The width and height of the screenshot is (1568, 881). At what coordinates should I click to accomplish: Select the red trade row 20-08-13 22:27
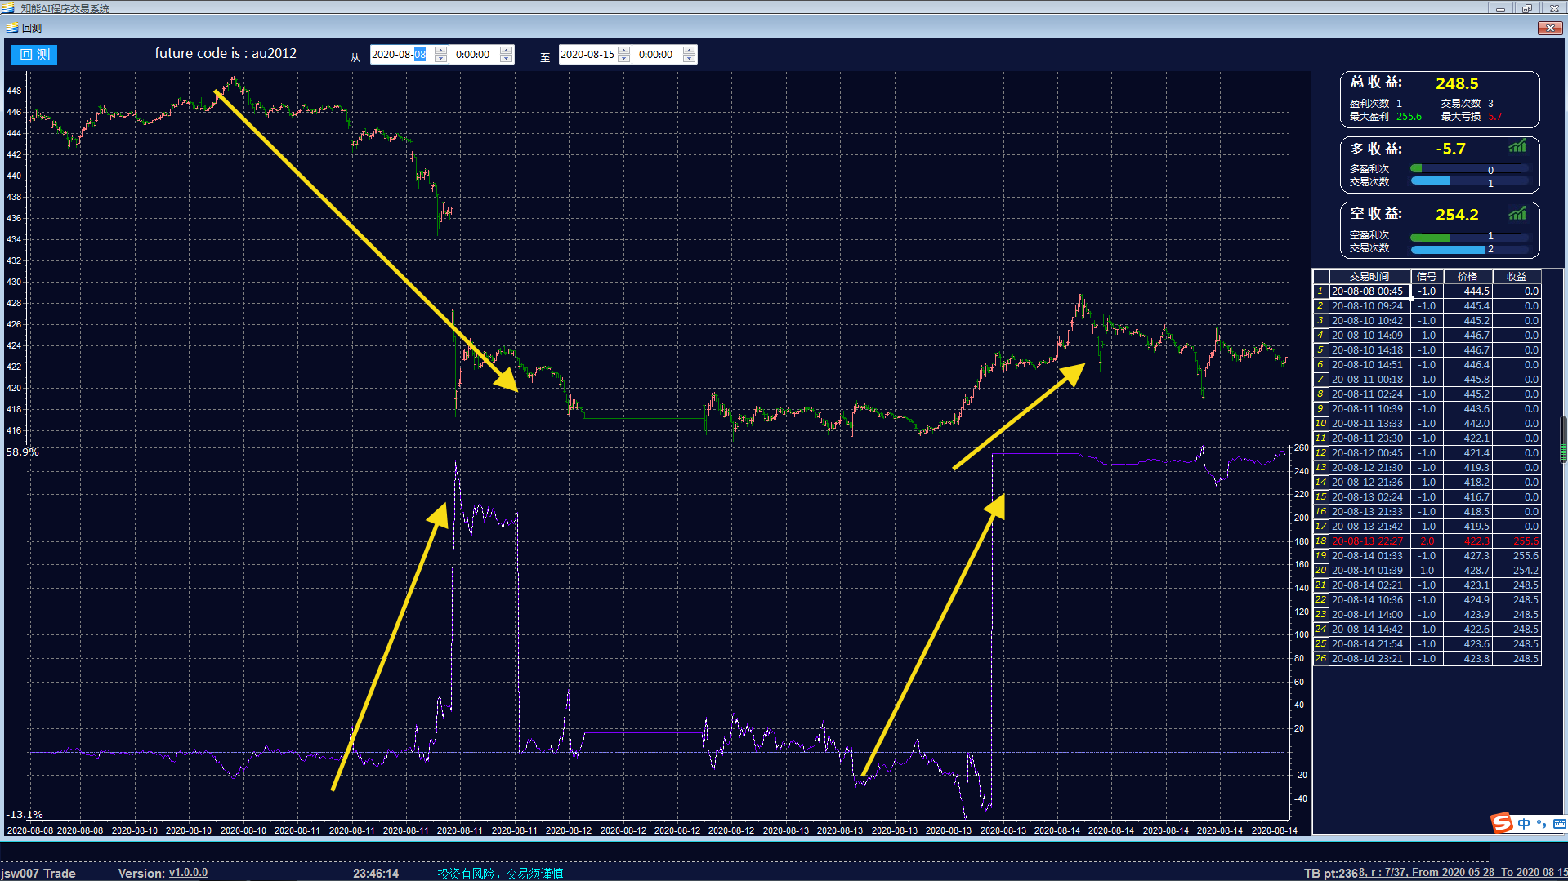click(1427, 541)
